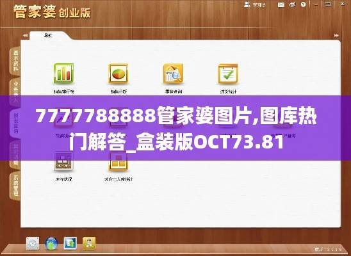Open the green bar chart sales ranking icon
Screen dimensions: 351x256
[x=64, y=74]
